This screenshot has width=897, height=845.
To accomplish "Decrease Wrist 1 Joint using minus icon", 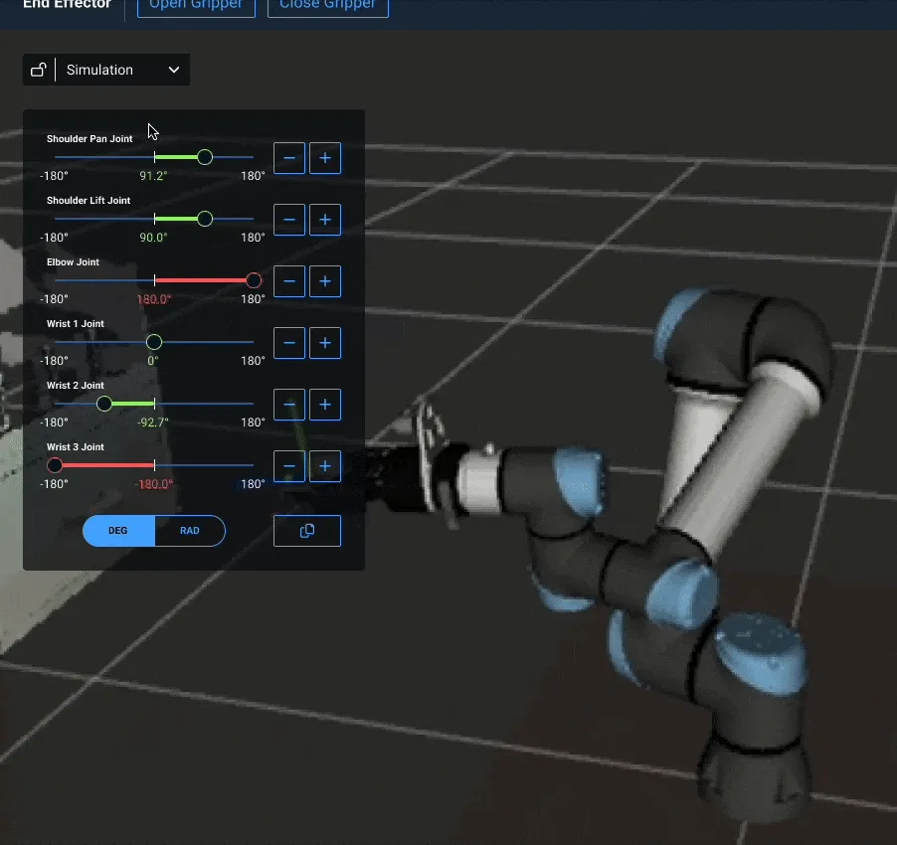I will coord(289,343).
